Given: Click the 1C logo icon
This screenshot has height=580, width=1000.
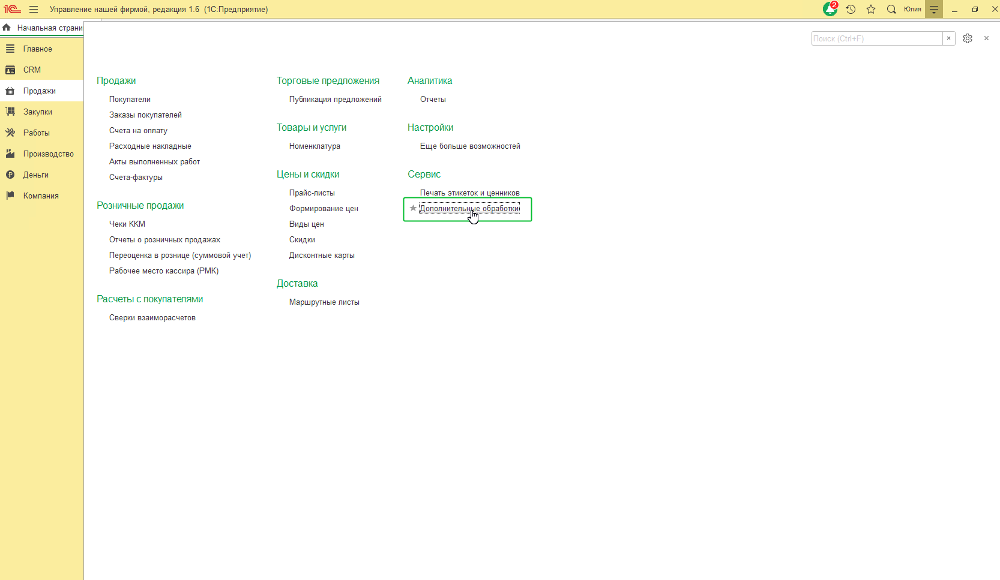Looking at the screenshot, I should tap(12, 9).
